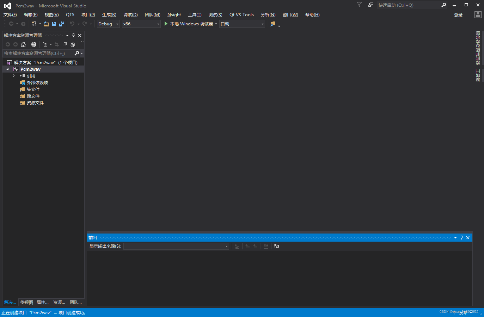Click the Pending Changes Filter clock icon
The height and width of the screenshot is (317, 484).
pos(45,44)
